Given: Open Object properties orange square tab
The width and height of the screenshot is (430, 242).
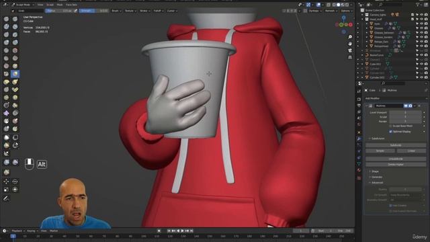Looking at the screenshot, I should tap(359, 132).
